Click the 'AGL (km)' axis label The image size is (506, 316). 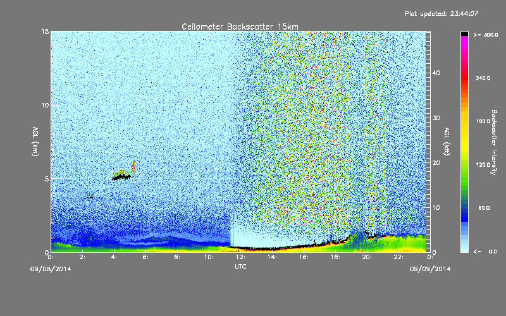(35, 142)
